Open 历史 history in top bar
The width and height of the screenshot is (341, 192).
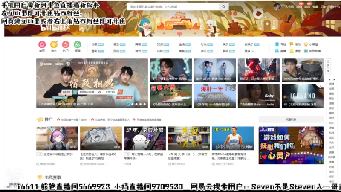tap(324, 7)
